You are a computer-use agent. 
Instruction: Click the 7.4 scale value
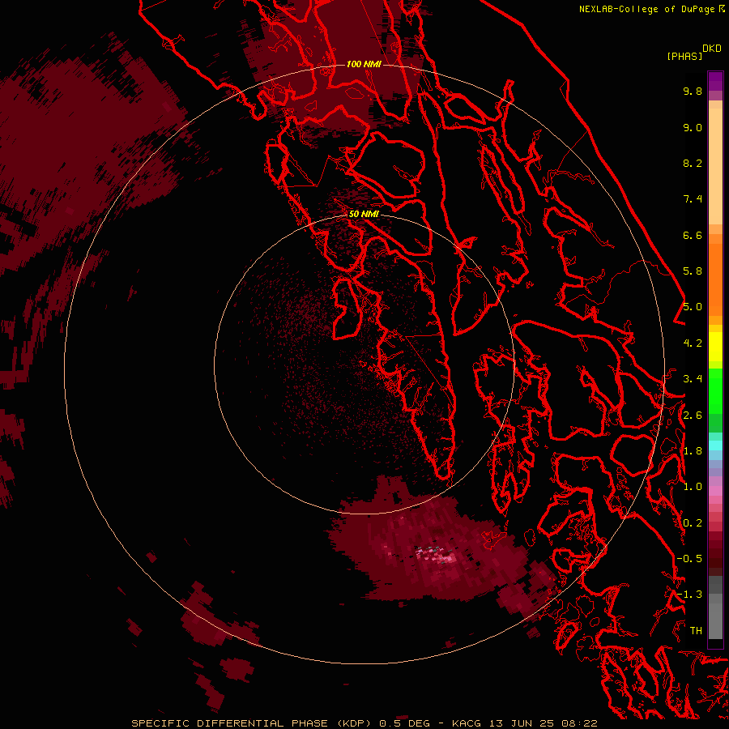pos(693,199)
